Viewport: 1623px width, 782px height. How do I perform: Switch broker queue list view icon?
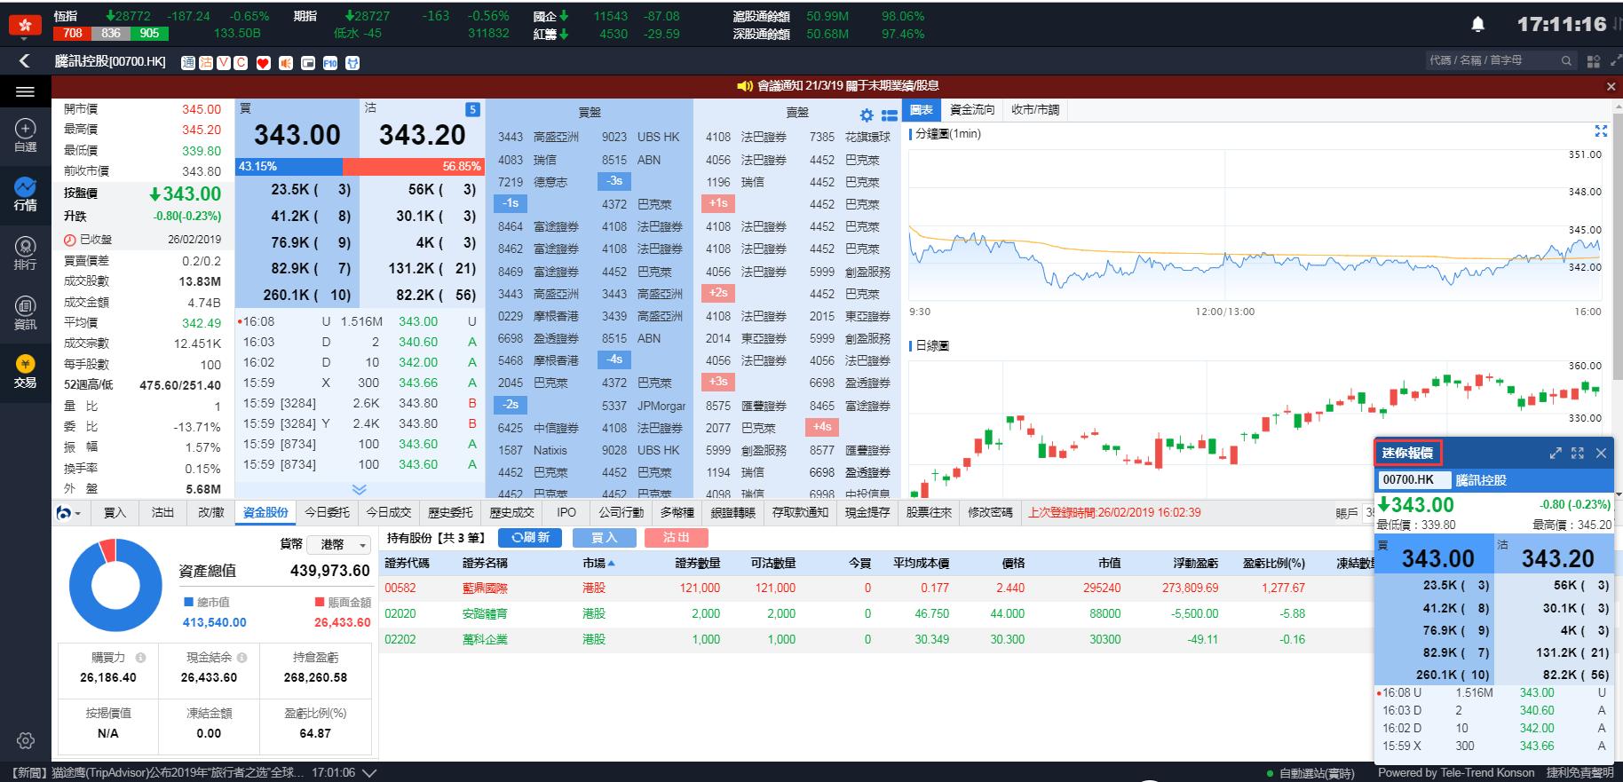[x=889, y=115]
